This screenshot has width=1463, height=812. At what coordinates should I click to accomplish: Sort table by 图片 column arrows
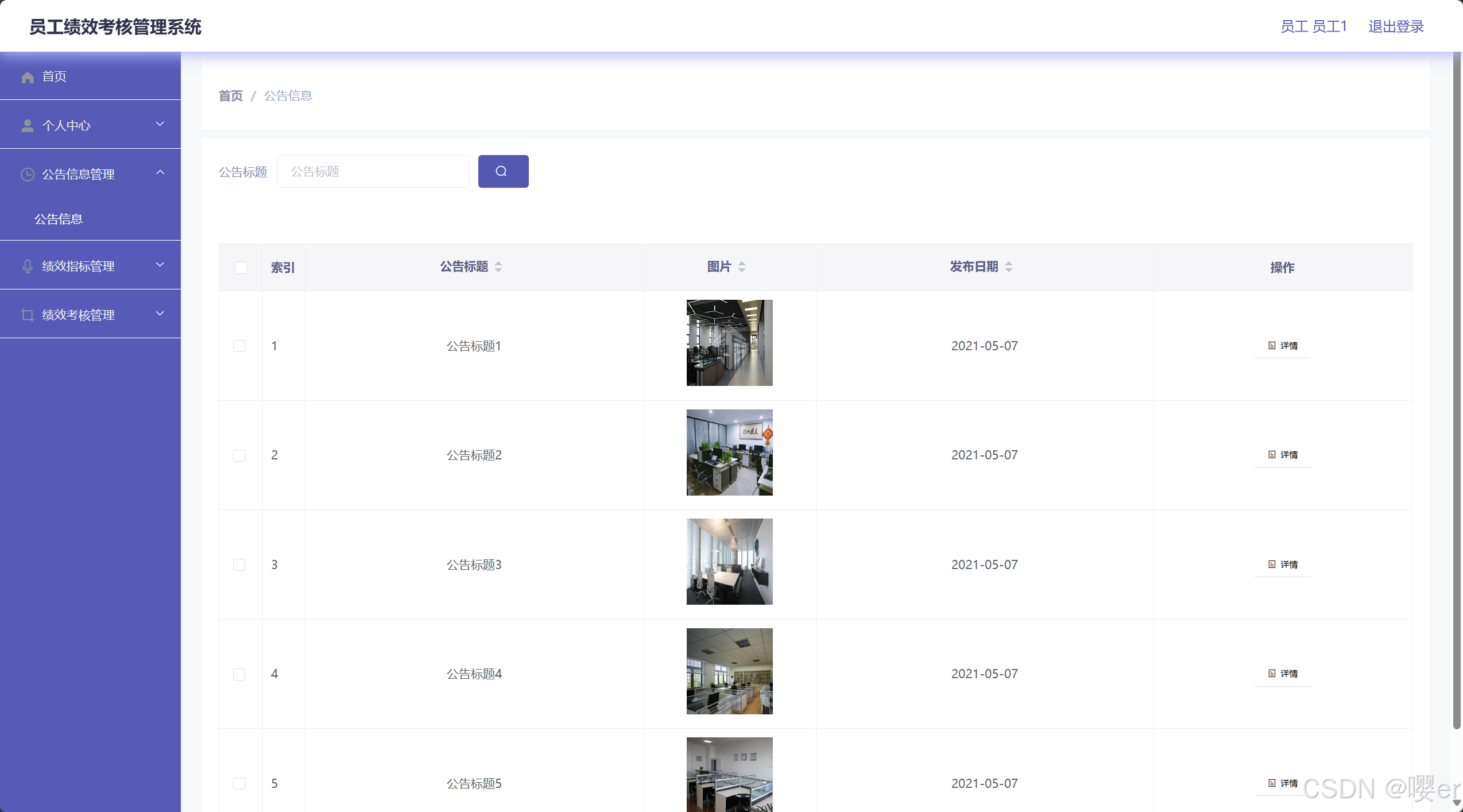coord(742,267)
